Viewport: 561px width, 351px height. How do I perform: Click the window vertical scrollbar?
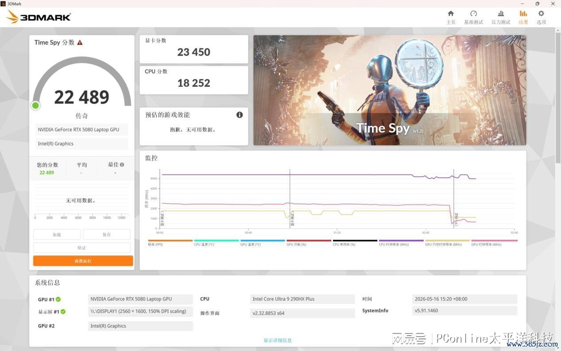point(558,97)
